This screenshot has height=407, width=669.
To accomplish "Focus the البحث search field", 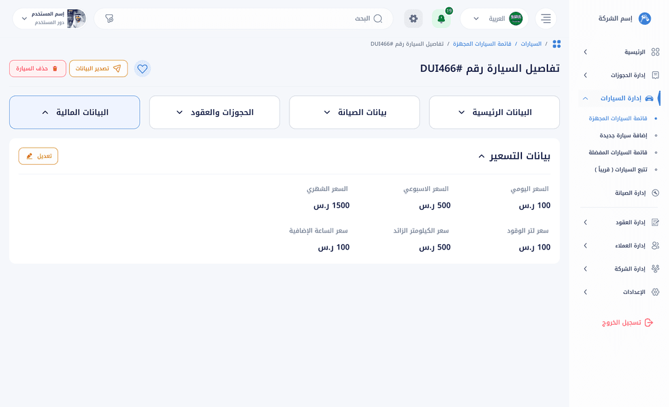I will (244, 19).
